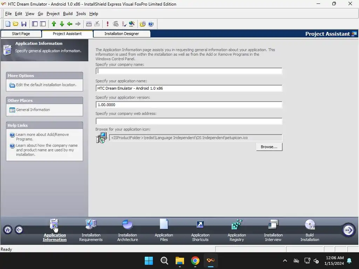Viewport: 359px width, 269px height.
Task: Click the round Next arrow in bottom bar
Action: pos(348,230)
